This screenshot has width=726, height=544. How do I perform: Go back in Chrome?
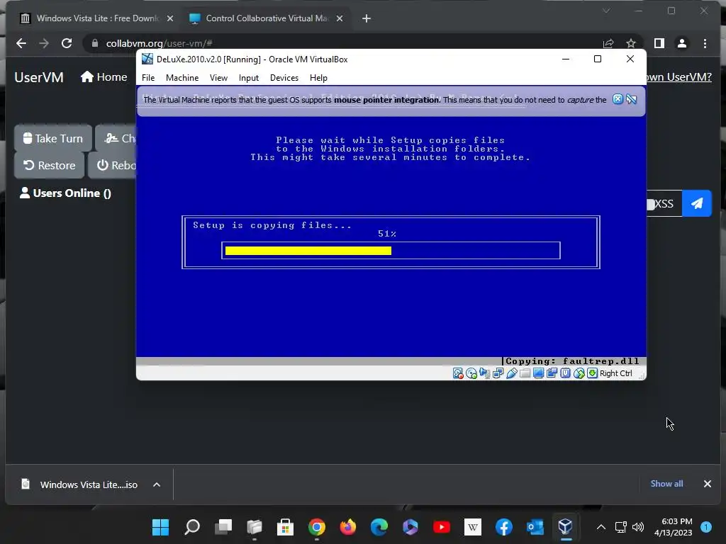[21, 43]
